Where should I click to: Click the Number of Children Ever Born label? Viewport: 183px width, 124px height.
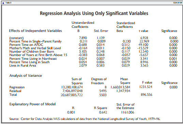point(32,52)
